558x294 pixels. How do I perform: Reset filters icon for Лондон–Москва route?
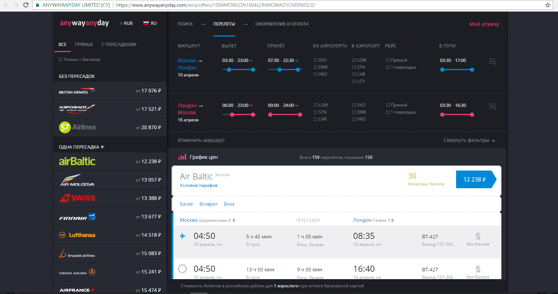492,106
